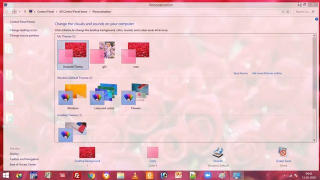
Task: Click scroll up arrow in themes list
Action: (314, 35)
